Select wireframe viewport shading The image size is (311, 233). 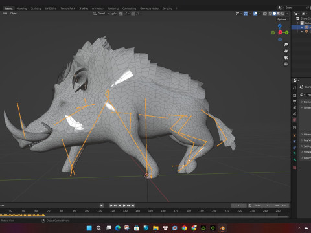270,14
